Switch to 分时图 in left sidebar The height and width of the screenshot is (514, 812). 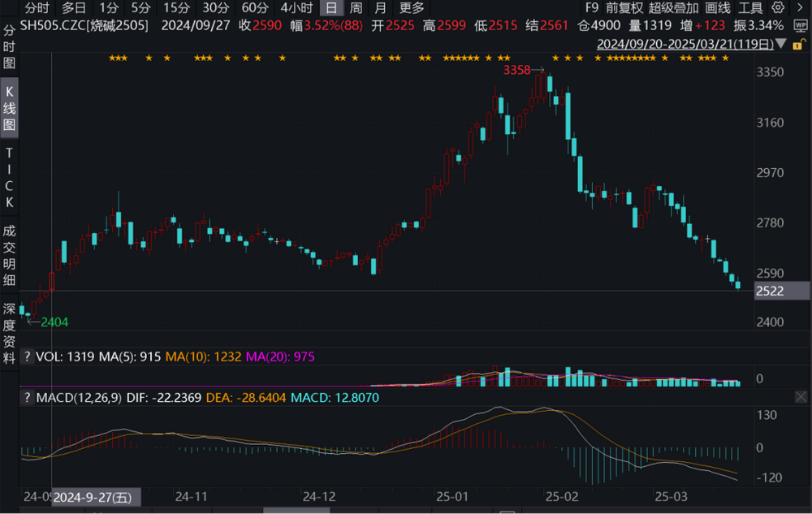pyautogui.click(x=10, y=45)
